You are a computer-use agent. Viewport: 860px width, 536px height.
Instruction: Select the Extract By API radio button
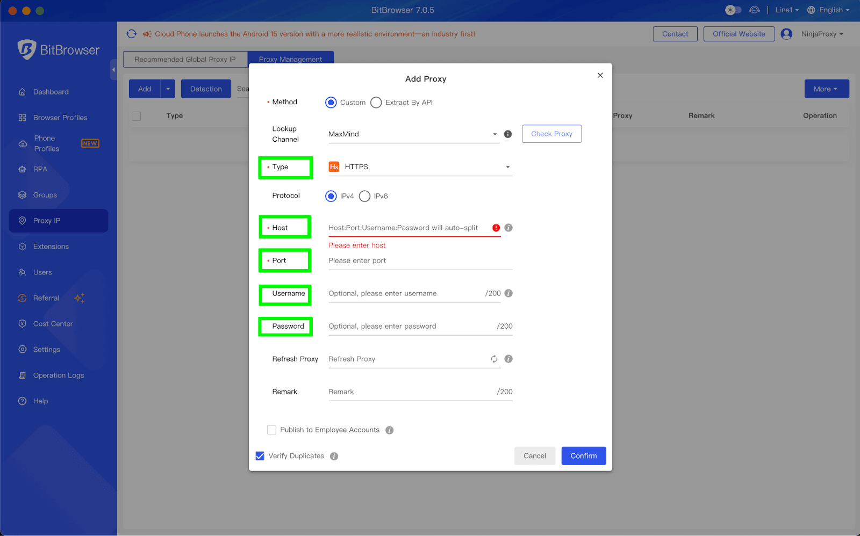tap(376, 103)
